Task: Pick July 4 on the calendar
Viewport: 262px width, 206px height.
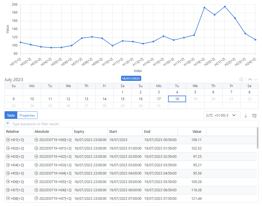Action: (177, 92)
